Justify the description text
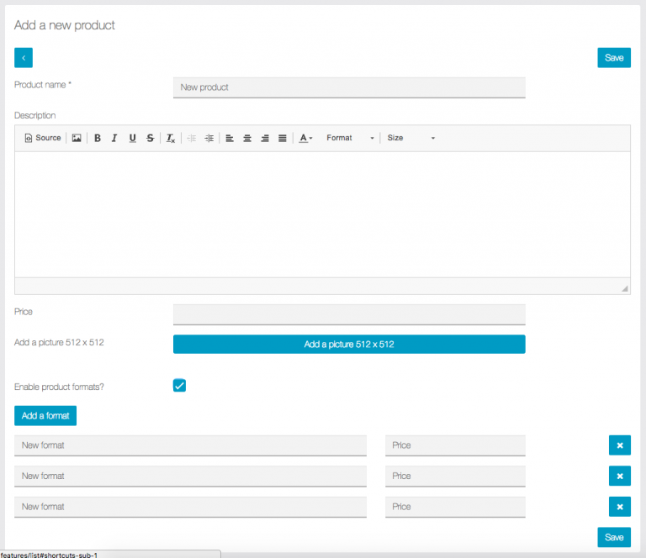 (282, 138)
